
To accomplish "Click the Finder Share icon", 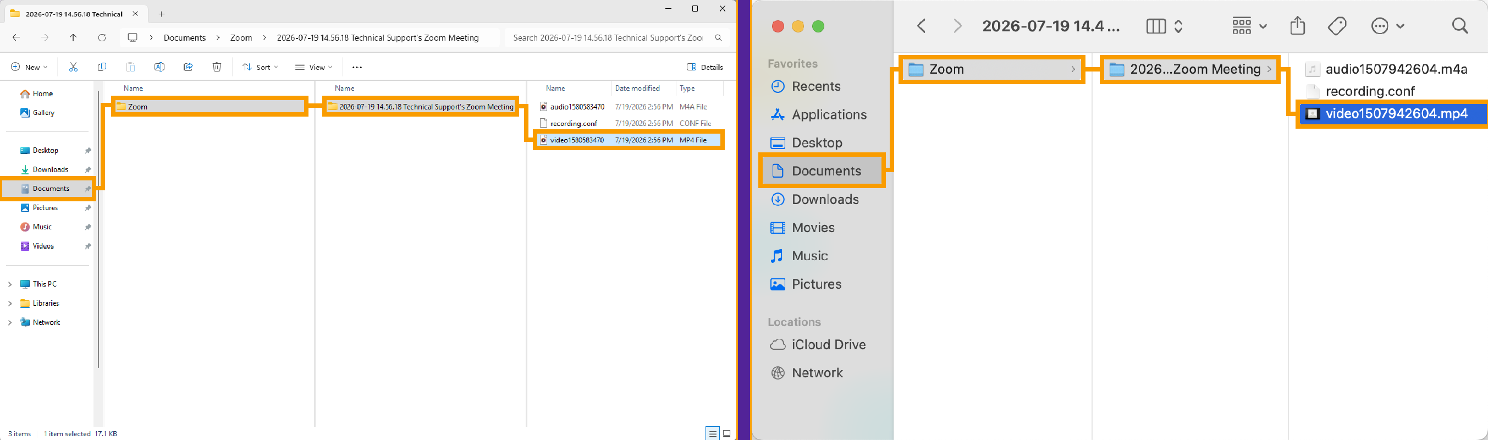I will click(1298, 25).
